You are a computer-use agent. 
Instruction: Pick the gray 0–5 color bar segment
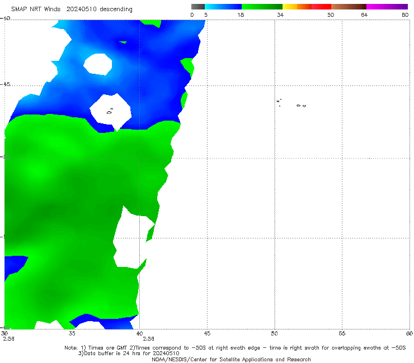198,7
